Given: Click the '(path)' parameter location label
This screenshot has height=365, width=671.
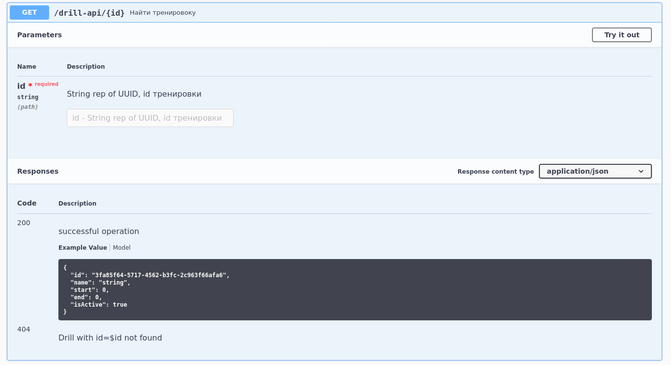Looking at the screenshot, I should (27, 107).
